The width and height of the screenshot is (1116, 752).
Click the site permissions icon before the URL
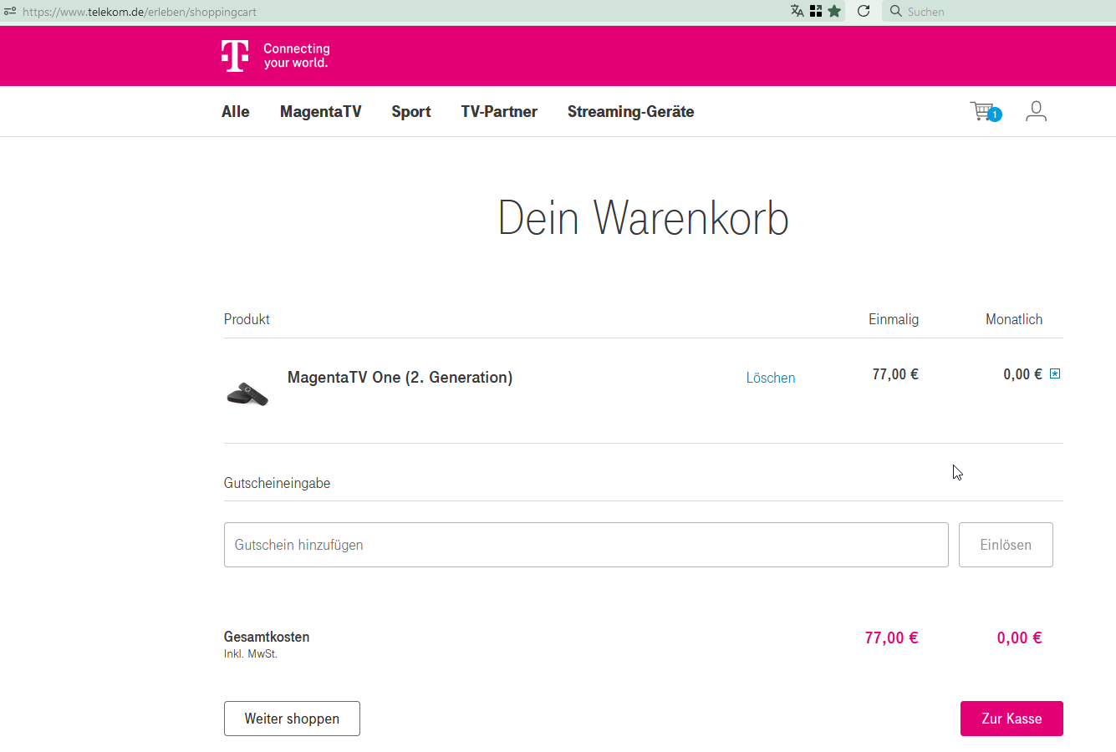coord(10,12)
